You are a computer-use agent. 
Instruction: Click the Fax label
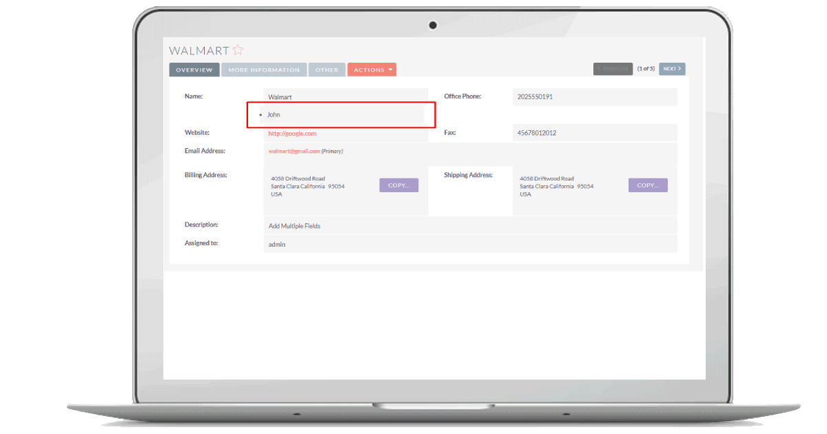point(450,132)
